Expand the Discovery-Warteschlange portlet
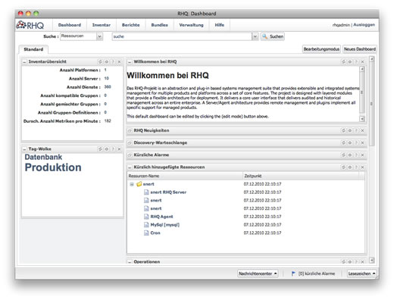 click(130, 142)
